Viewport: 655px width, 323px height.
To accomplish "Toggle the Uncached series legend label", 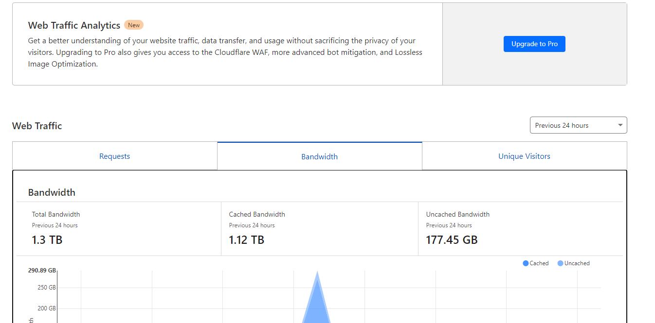I will coord(577,263).
